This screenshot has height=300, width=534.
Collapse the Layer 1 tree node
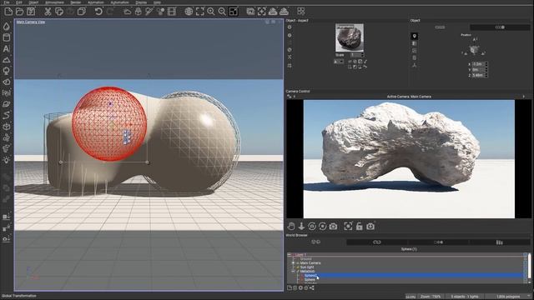[x=290, y=254]
